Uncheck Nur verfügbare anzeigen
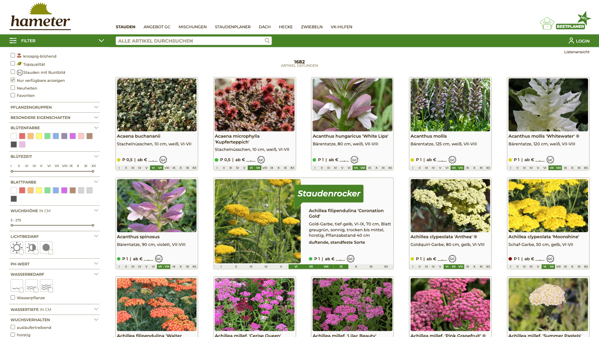The height and width of the screenshot is (337, 599). (13, 80)
